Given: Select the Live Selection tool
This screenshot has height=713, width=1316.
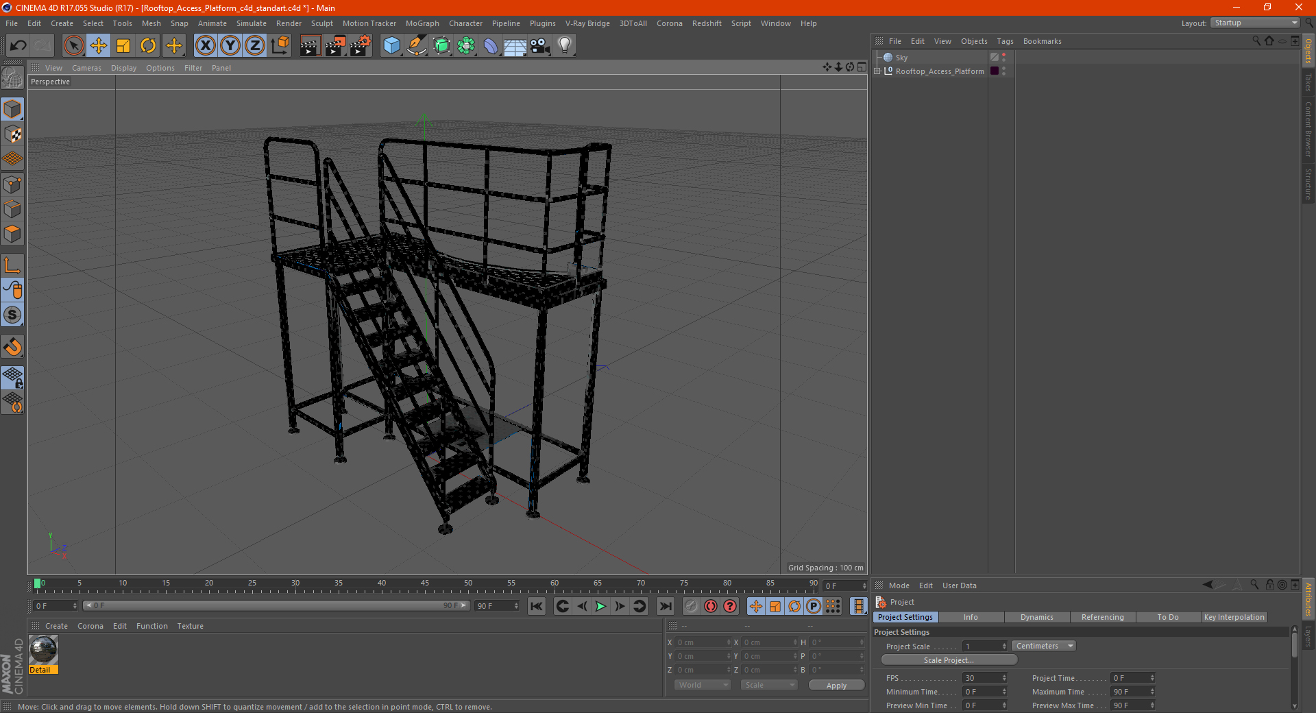Looking at the screenshot, I should click(73, 46).
